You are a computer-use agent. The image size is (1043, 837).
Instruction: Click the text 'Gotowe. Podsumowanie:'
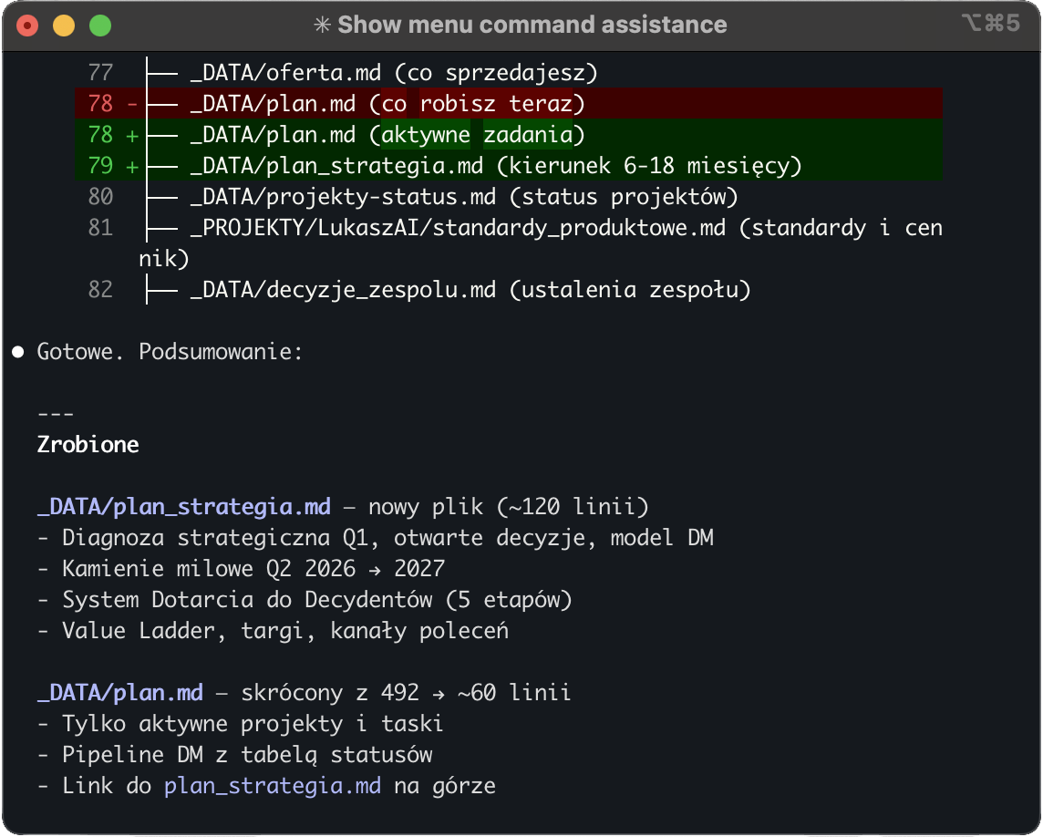click(170, 352)
